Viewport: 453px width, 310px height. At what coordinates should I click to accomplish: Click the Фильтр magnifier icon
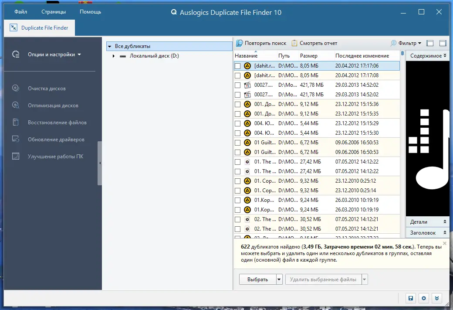coord(393,43)
